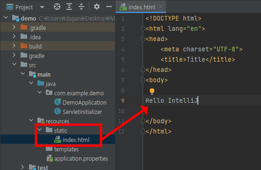
Task: Select application.properties in the tree
Action: 81,159
